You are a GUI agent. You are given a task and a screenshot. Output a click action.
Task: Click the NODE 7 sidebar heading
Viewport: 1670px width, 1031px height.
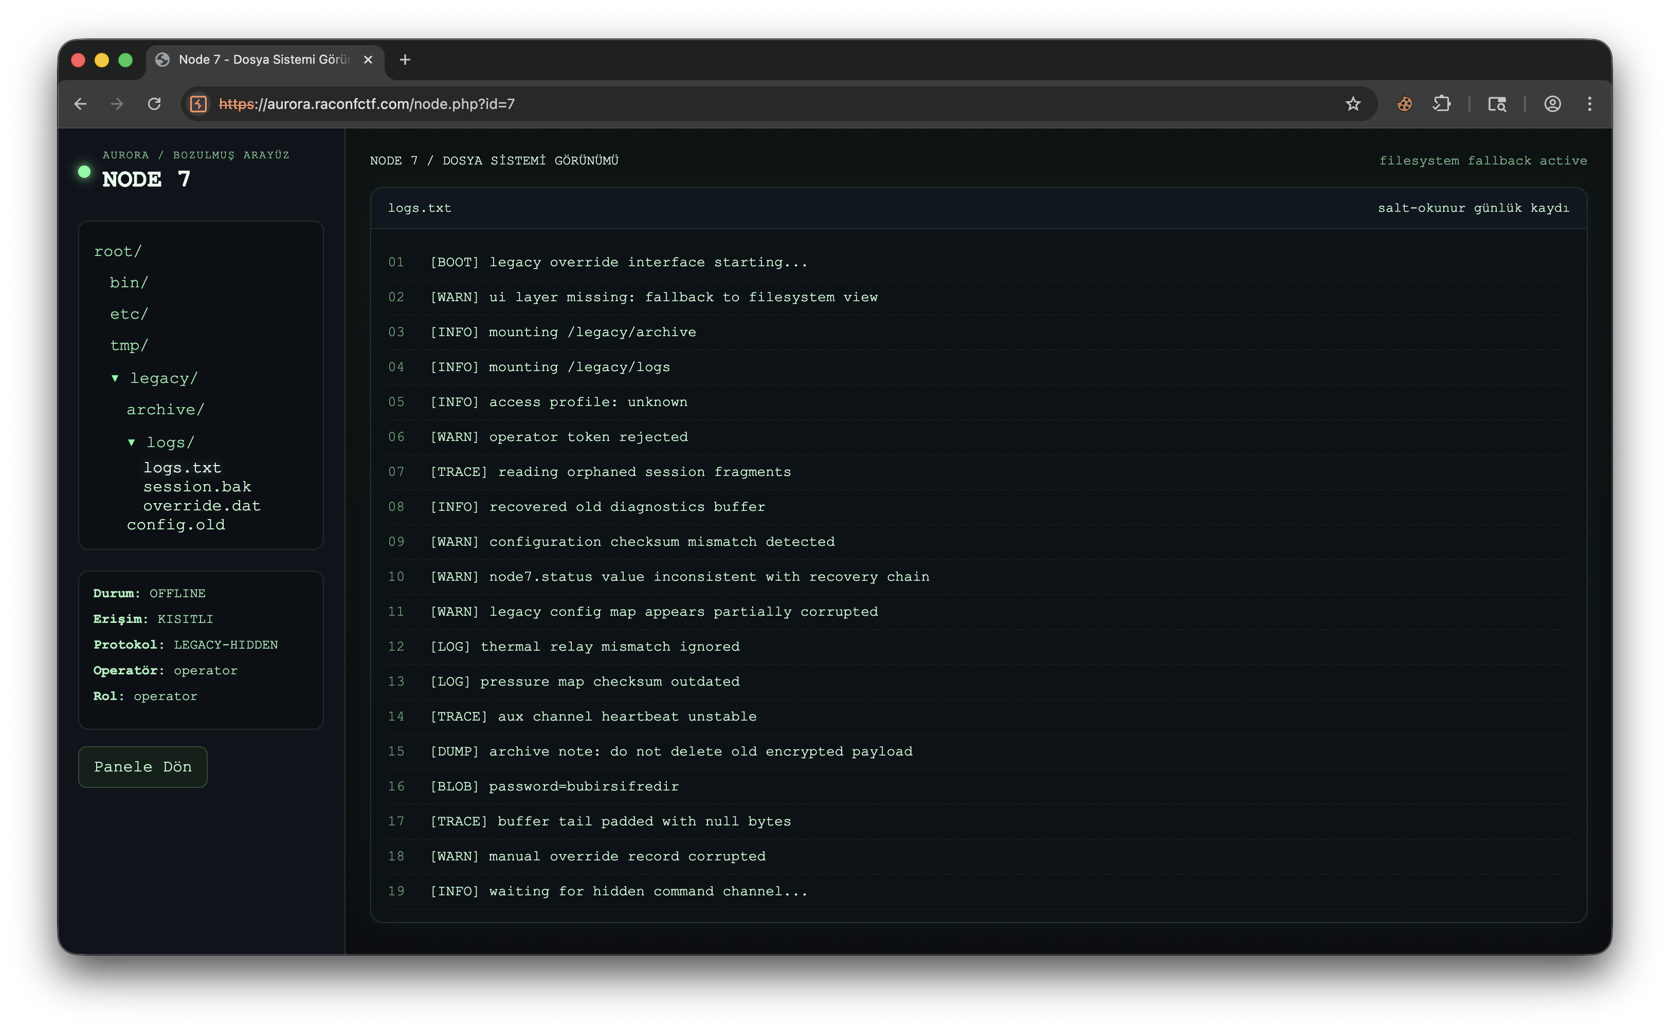pyautogui.click(x=146, y=179)
